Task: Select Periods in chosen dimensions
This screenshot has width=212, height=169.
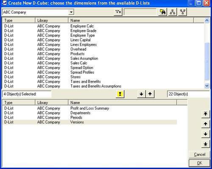Action: tap(90, 117)
